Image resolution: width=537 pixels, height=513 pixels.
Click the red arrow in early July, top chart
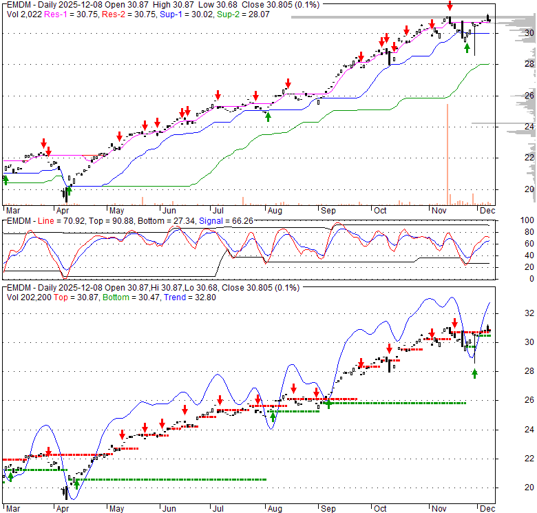pos(218,95)
